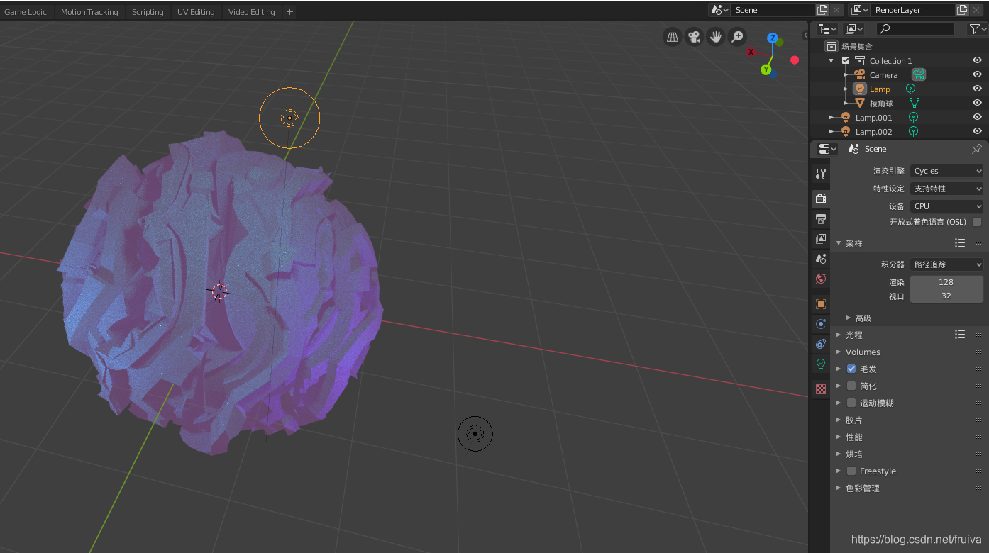
Task: Collapse the 采样 sampling panel
Action: pos(839,243)
